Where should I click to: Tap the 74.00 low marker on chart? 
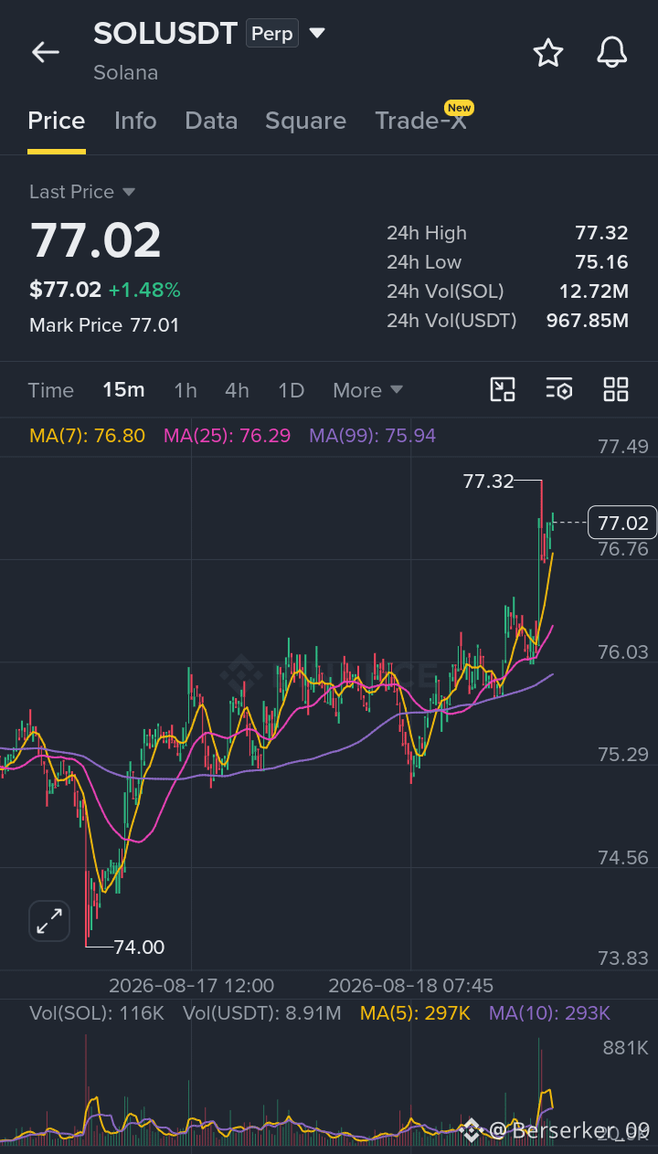(140, 948)
